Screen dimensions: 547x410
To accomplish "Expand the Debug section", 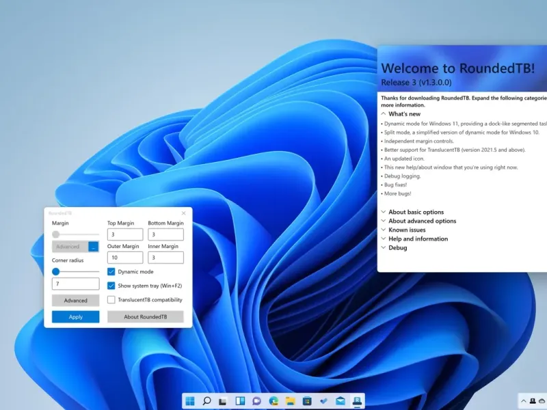I will (x=394, y=247).
